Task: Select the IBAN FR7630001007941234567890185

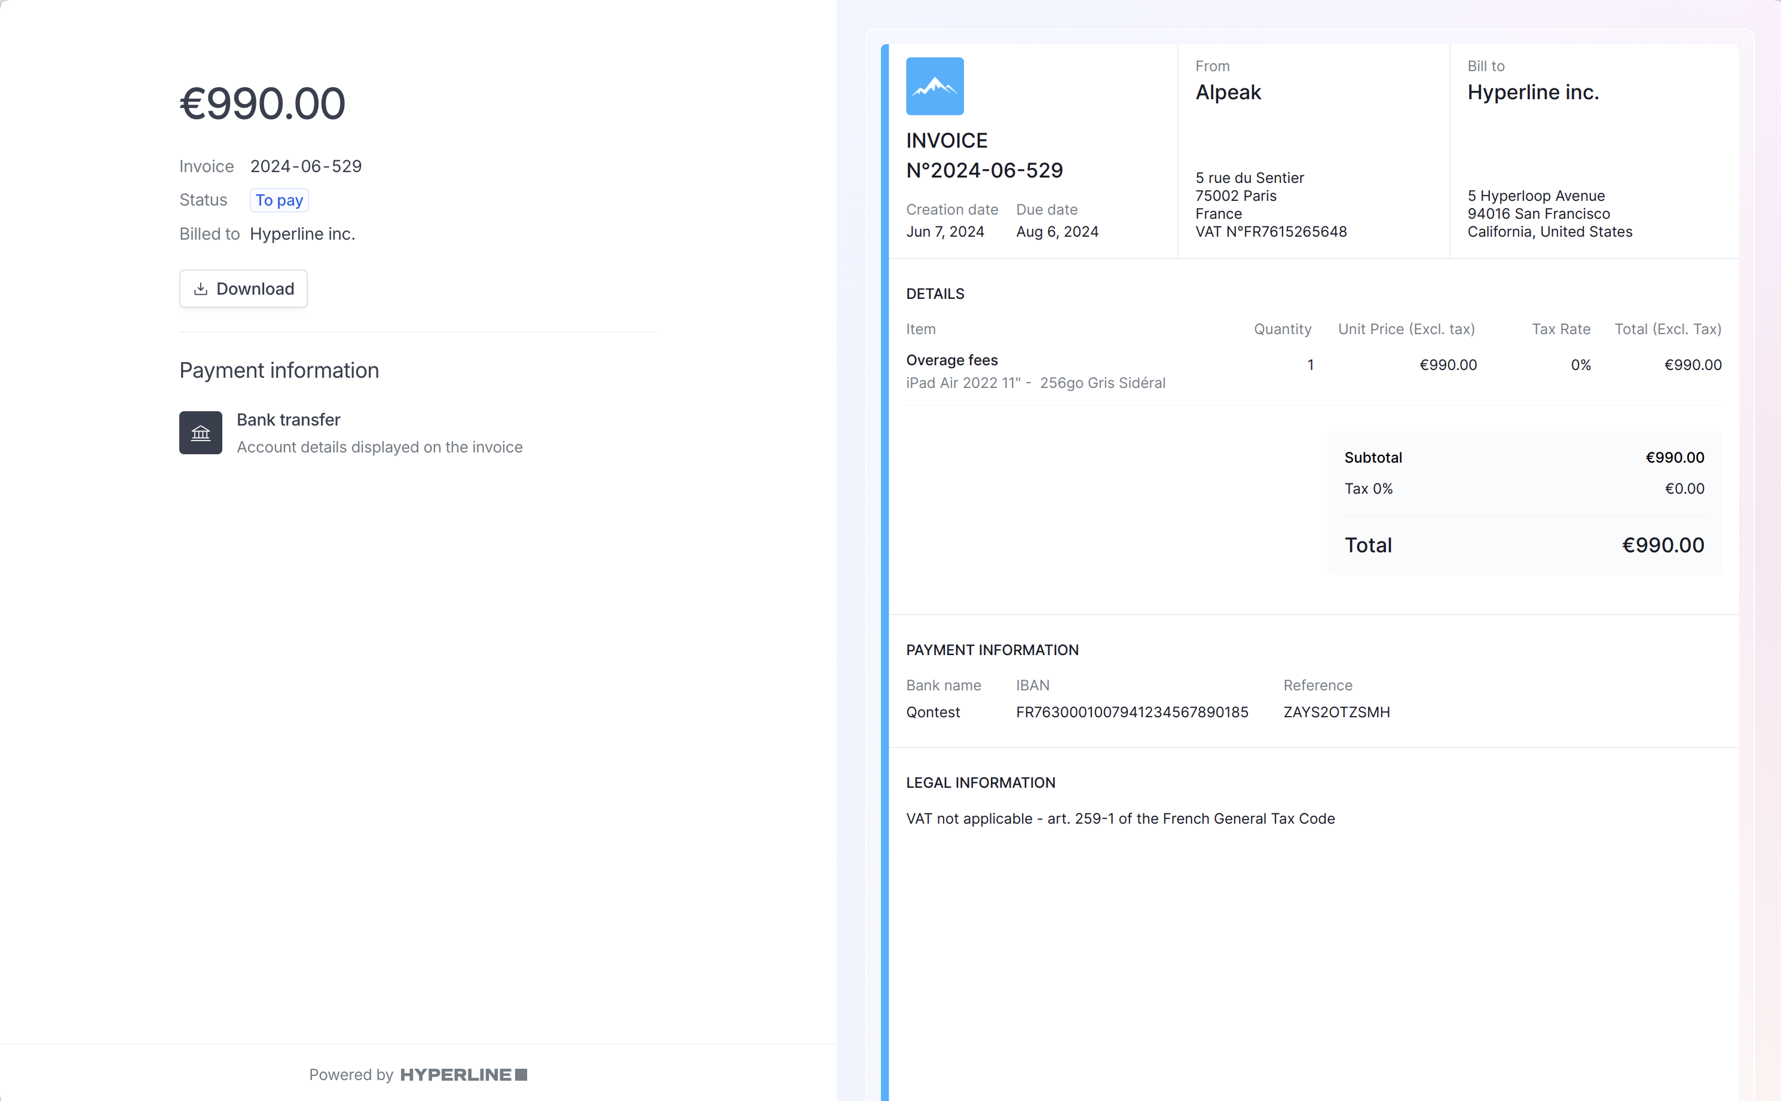Action: click(x=1131, y=712)
